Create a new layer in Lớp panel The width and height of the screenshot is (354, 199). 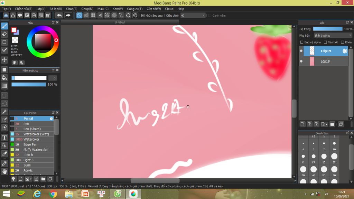click(302, 124)
